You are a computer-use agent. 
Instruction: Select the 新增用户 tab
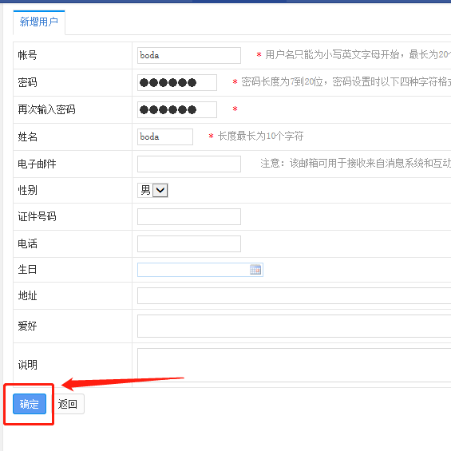coord(39,22)
